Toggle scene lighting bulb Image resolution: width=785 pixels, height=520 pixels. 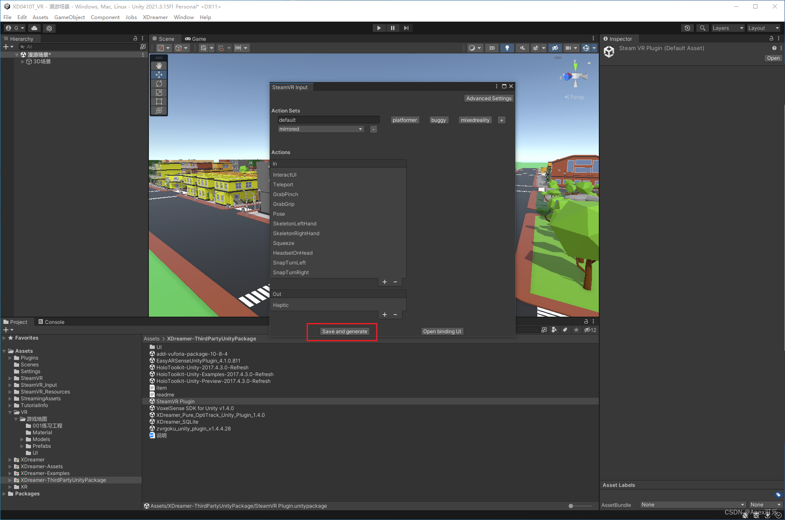[x=507, y=48]
